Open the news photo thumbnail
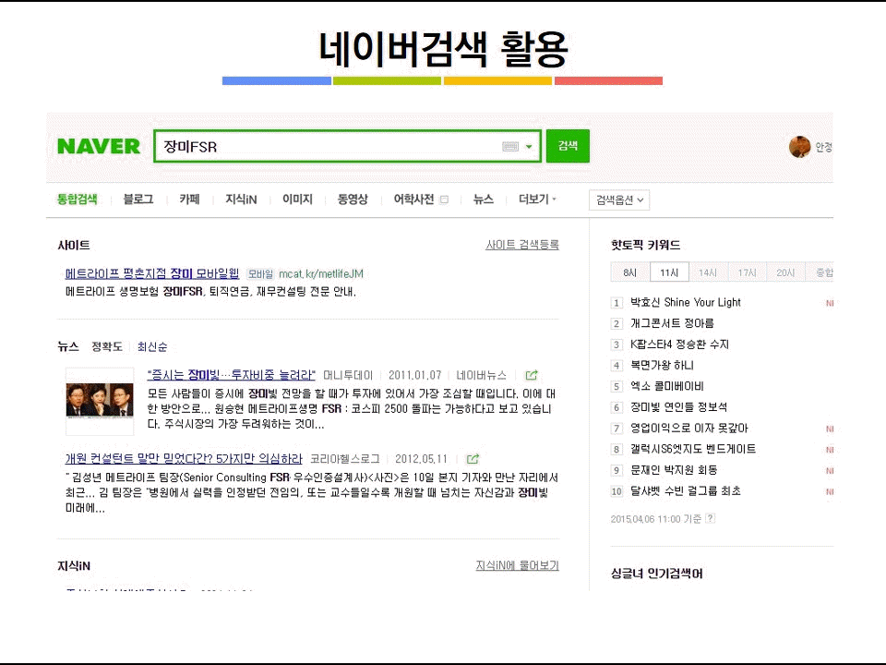The image size is (886, 665). (100, 402)
